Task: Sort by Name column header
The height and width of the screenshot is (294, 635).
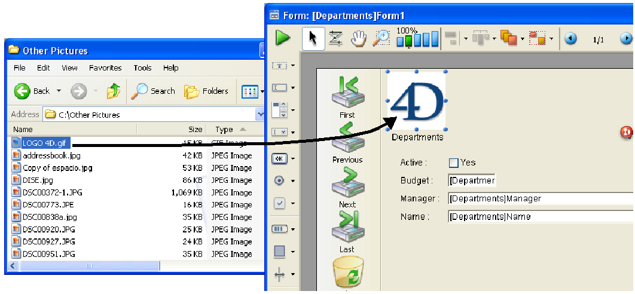Action: 72,130
